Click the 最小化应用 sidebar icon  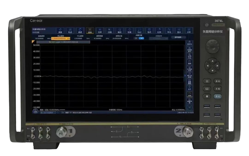coord(189,75)
